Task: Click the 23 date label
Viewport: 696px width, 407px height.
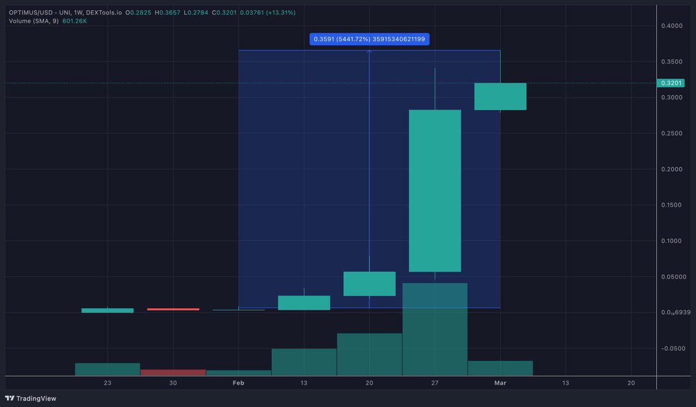Action: point(107,383)
